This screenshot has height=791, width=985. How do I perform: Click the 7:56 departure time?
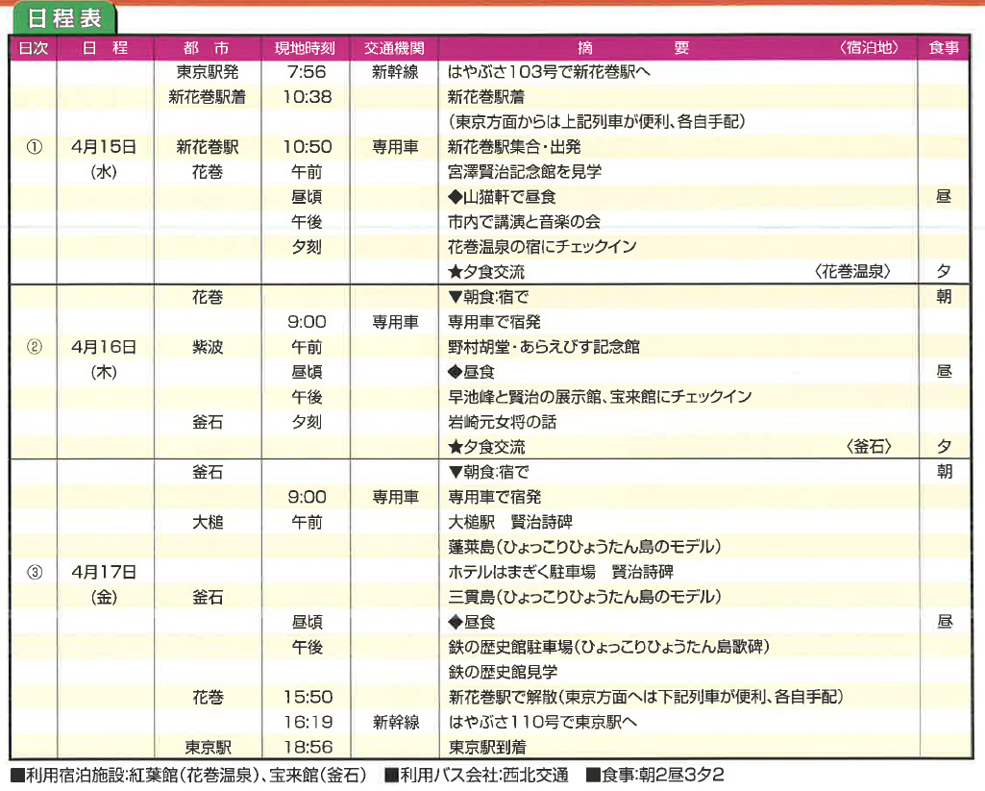point(307,72)
